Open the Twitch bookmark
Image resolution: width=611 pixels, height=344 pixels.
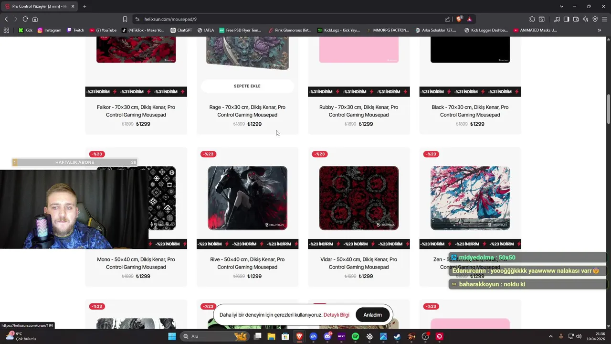(75, 30)
